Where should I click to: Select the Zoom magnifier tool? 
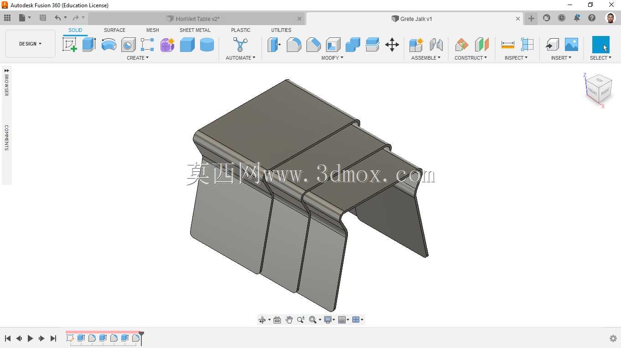[301, 320]
